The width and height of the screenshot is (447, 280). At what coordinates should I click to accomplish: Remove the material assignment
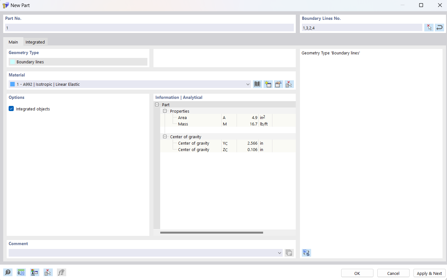point(289,84)
